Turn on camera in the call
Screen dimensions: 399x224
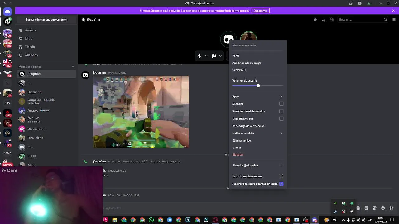(x=214, y=56)
